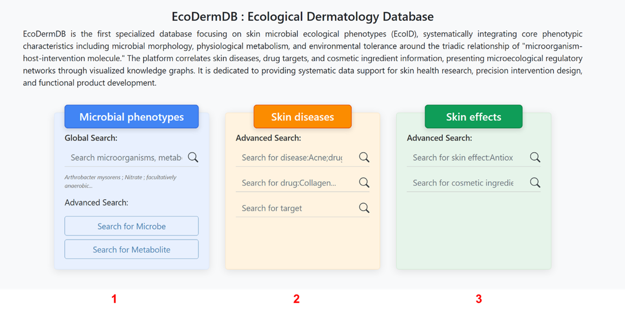
Task: Select the orange 'Skin diseases' header
Action: pos(303,117)
